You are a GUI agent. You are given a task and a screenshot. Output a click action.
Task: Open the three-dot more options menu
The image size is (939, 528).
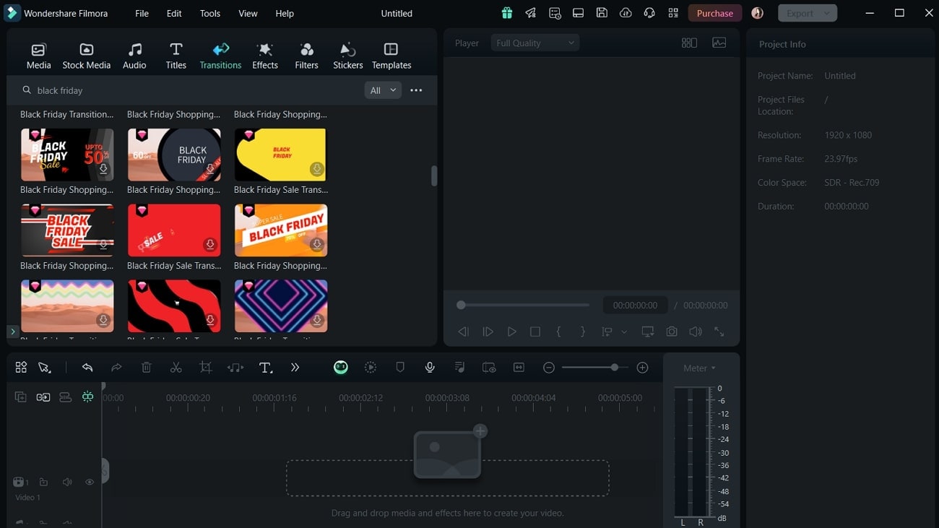(416, 90)
